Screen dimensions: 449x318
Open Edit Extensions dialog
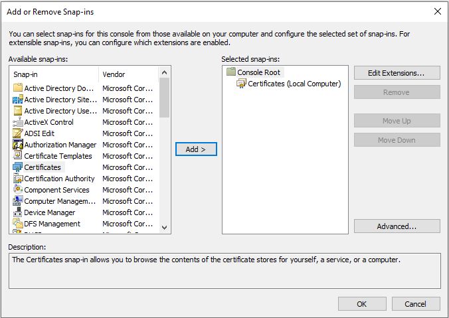397,73
